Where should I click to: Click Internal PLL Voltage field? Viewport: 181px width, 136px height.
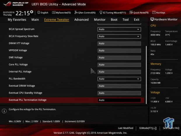[x=119, y=72]
